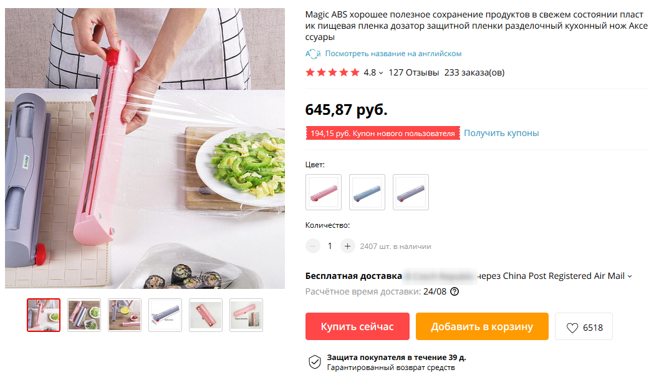This screenshot has width=654, height=380.
Task: Select the pink color option
Action: (324, 192)
